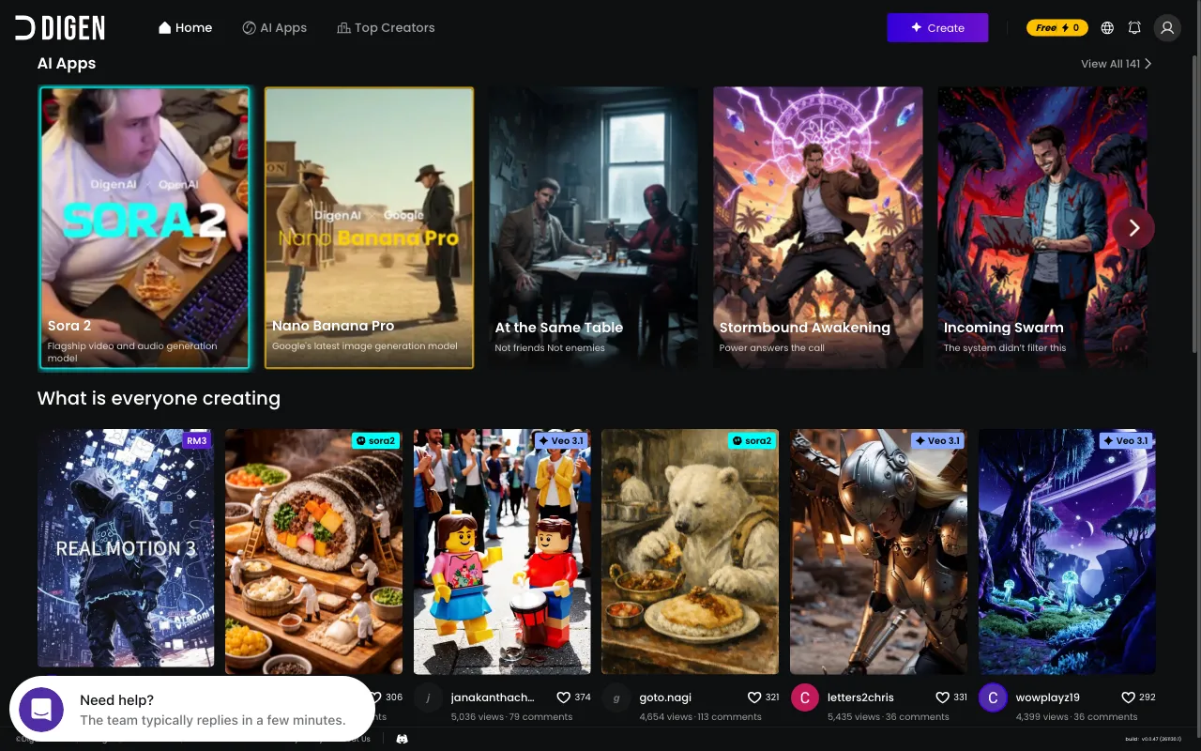Click the RM3 badge on the first video

(196, 440)
